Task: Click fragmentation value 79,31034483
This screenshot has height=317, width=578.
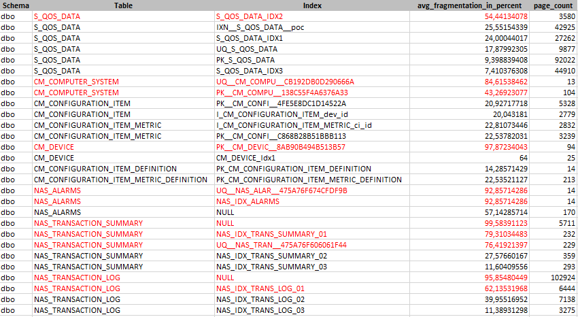Action: pyautogui.click(x=469, y=234)
